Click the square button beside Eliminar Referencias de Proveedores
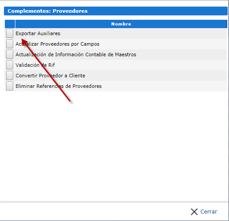Image resolution: width=229 pixels, height=221 pixels. (10, 86)
